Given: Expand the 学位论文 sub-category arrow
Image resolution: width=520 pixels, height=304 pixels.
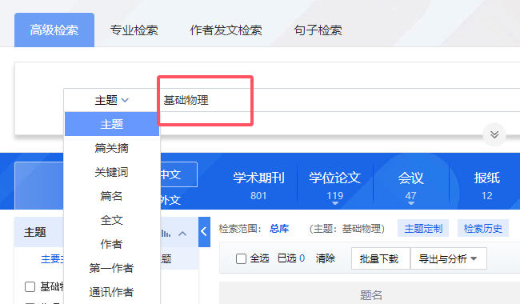Looking at the screenshot, I should tap(335, 203).
